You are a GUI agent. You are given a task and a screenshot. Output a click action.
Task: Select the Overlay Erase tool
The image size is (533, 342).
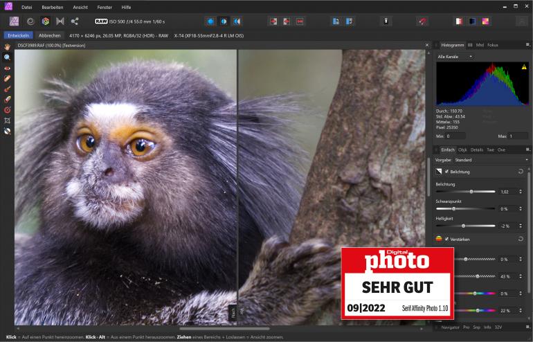click(x=7, y=99)
